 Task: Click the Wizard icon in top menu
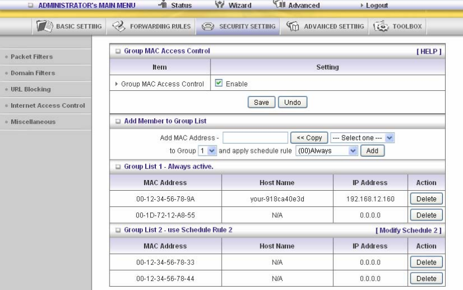tap(219, 4)
